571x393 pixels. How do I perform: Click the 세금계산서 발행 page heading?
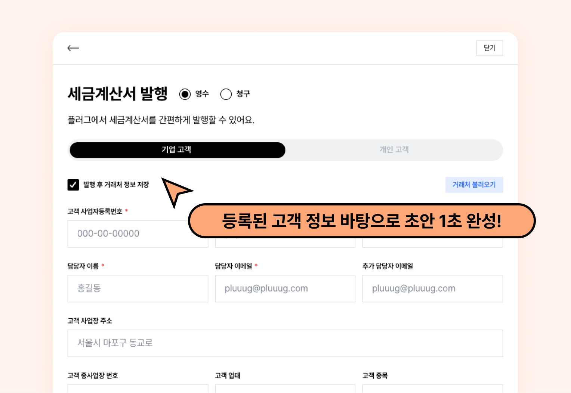point(117,94)
